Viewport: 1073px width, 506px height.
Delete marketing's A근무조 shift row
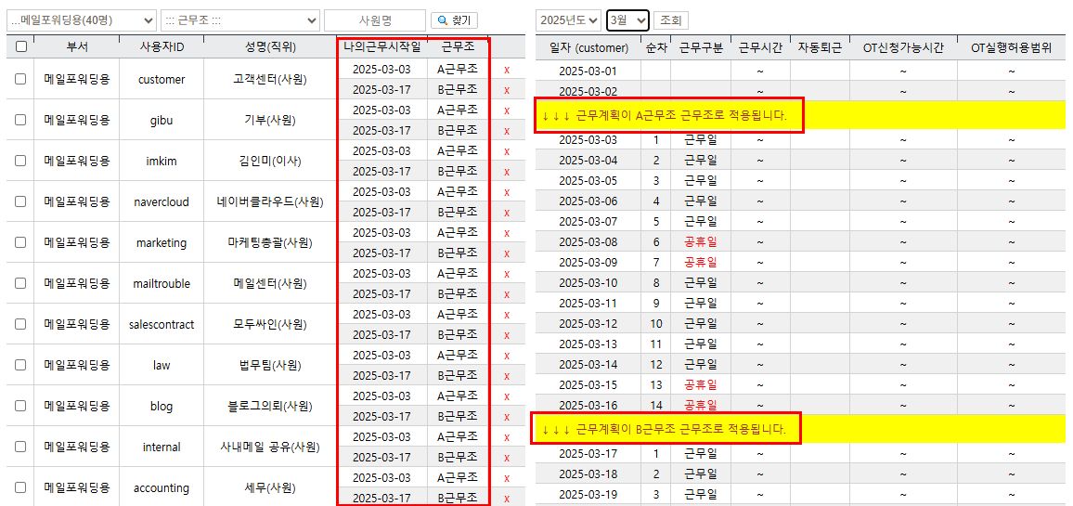click(x=506, y=233)
